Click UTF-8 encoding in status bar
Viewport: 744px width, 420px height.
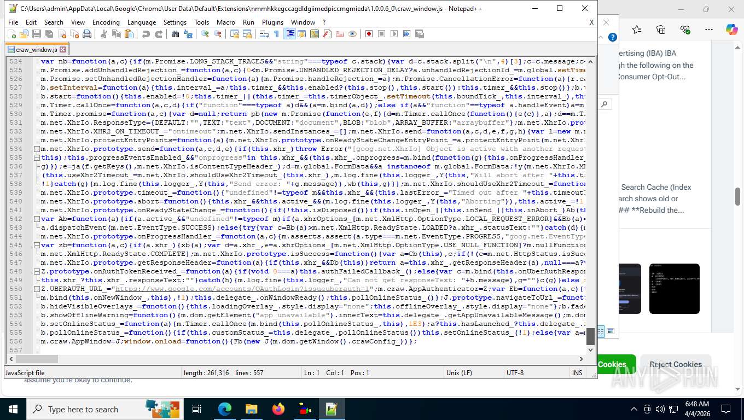(515, 372)
